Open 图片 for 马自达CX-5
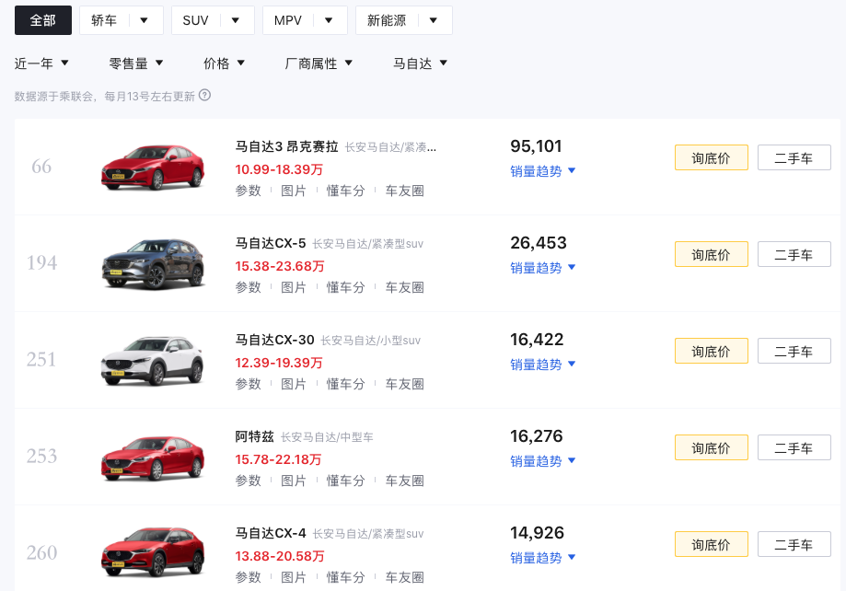Screen dimensions: 846x591 (x=294, y=287)
